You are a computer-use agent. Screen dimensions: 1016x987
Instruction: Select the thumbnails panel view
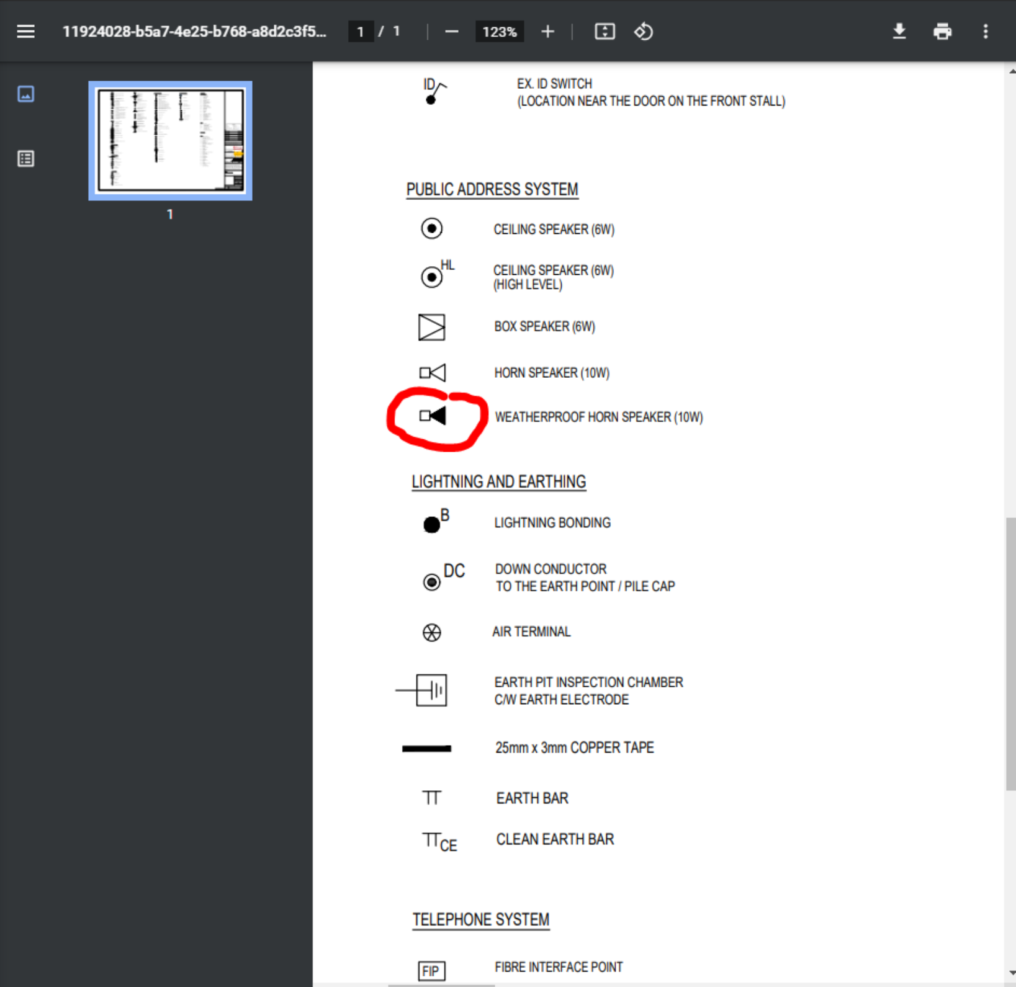[x=25, y=94]
